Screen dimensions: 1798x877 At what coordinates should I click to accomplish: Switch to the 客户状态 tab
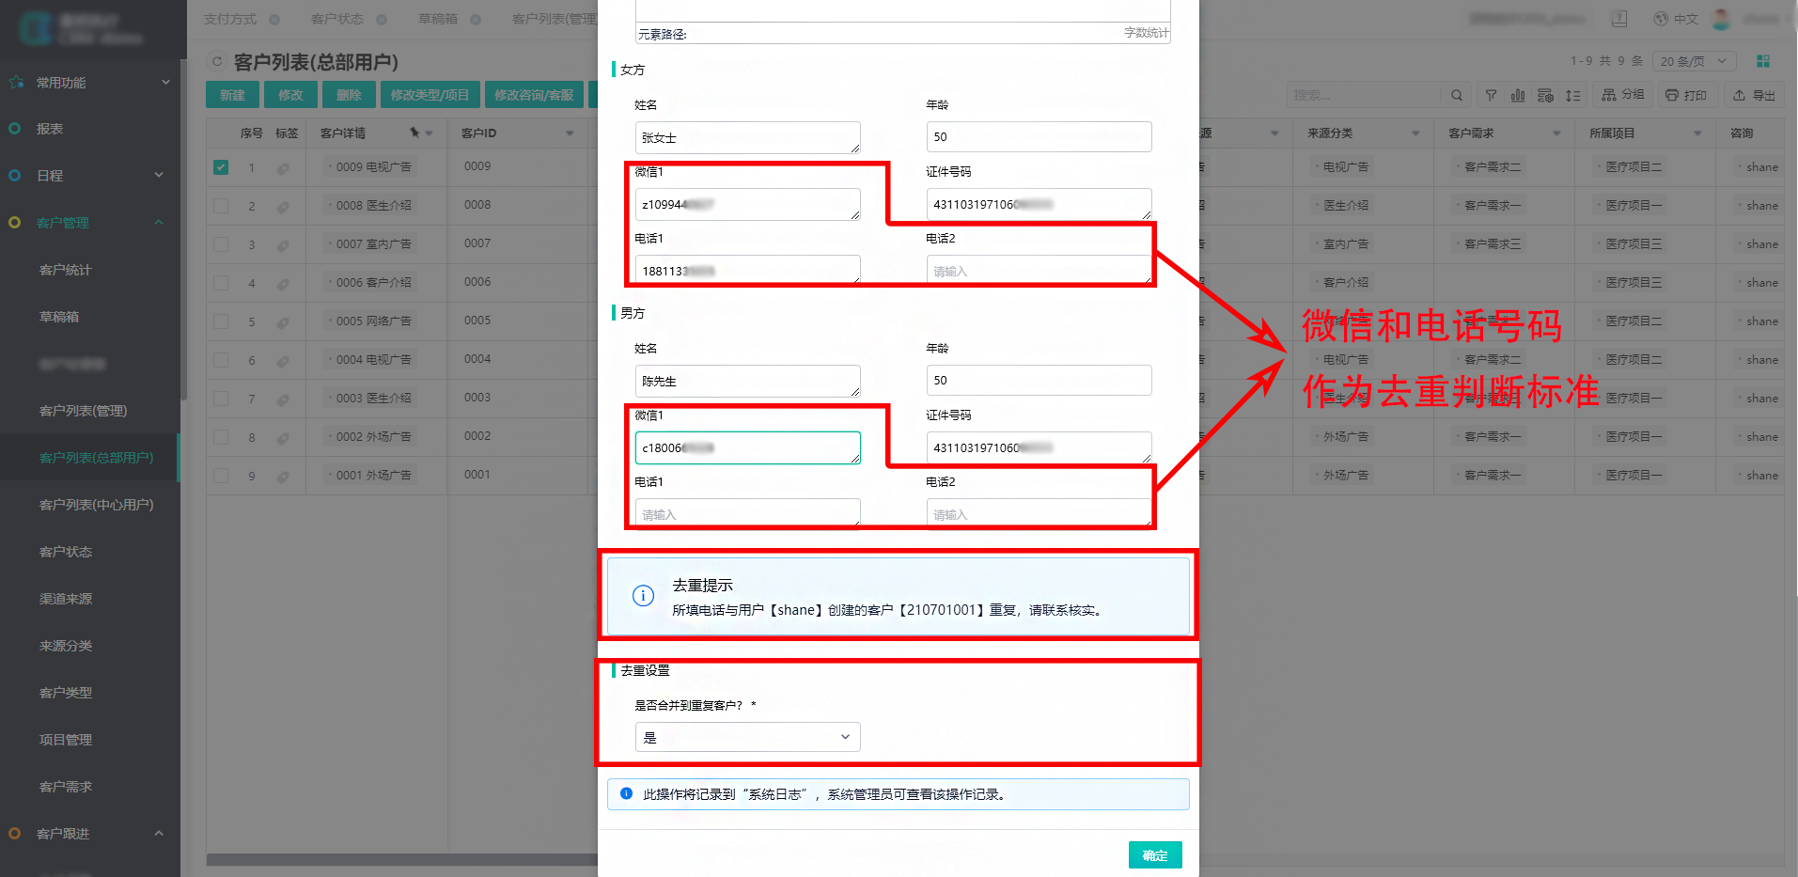(337, 20)
